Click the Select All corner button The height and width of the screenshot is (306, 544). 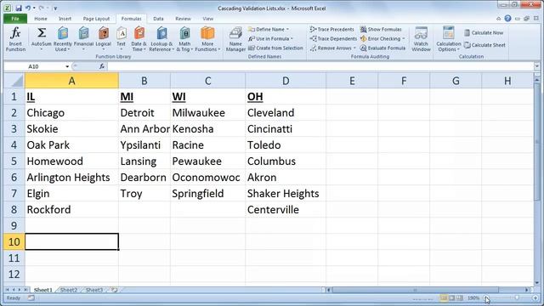pos(14,81)
